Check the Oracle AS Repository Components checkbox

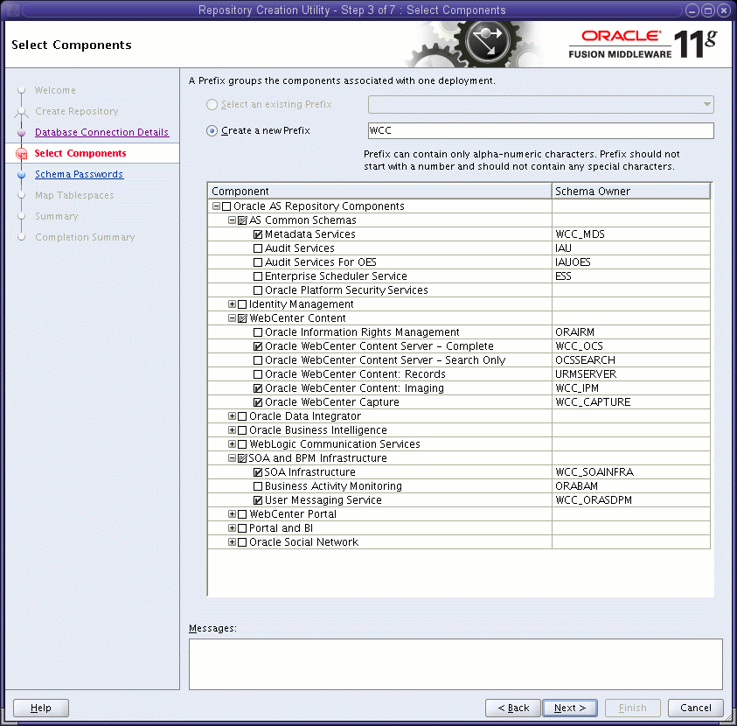click(x=226, y=206)
